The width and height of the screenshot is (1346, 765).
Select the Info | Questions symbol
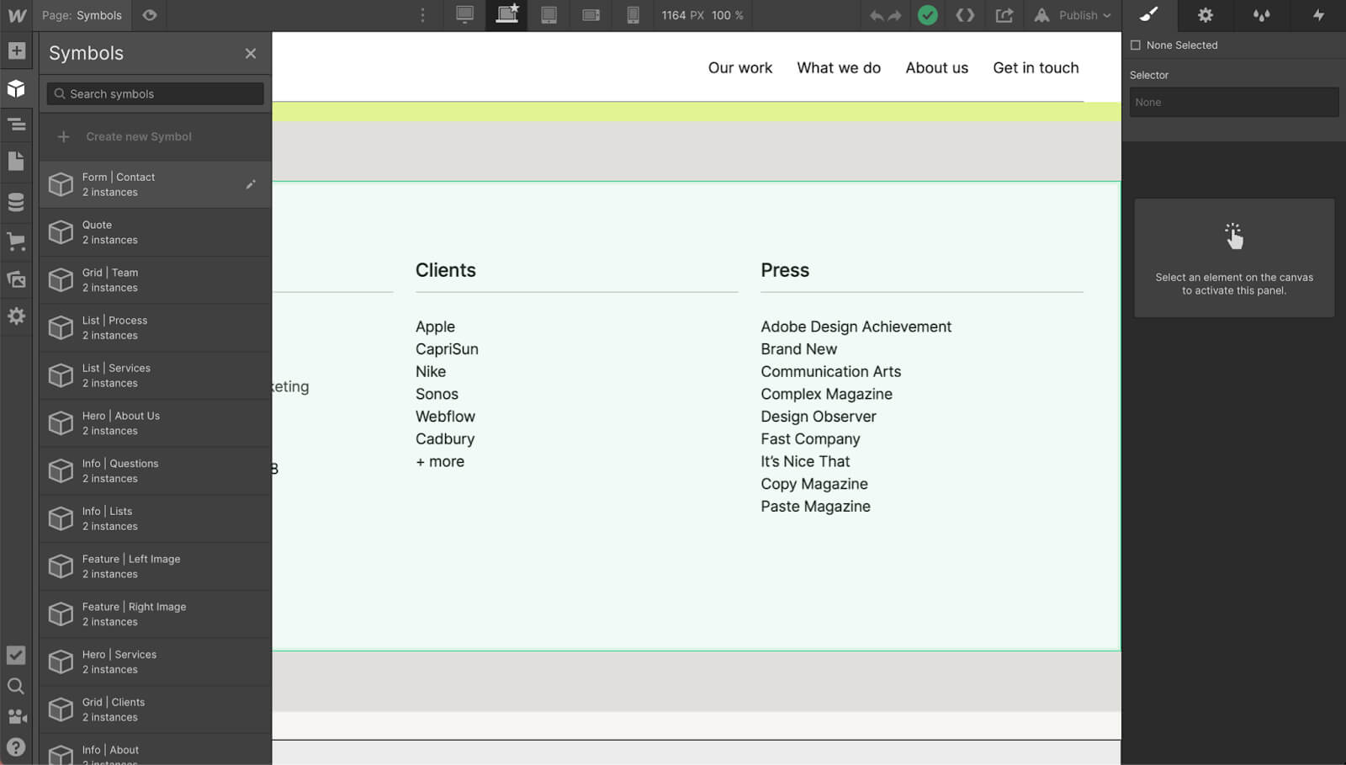tap(156, 470)
